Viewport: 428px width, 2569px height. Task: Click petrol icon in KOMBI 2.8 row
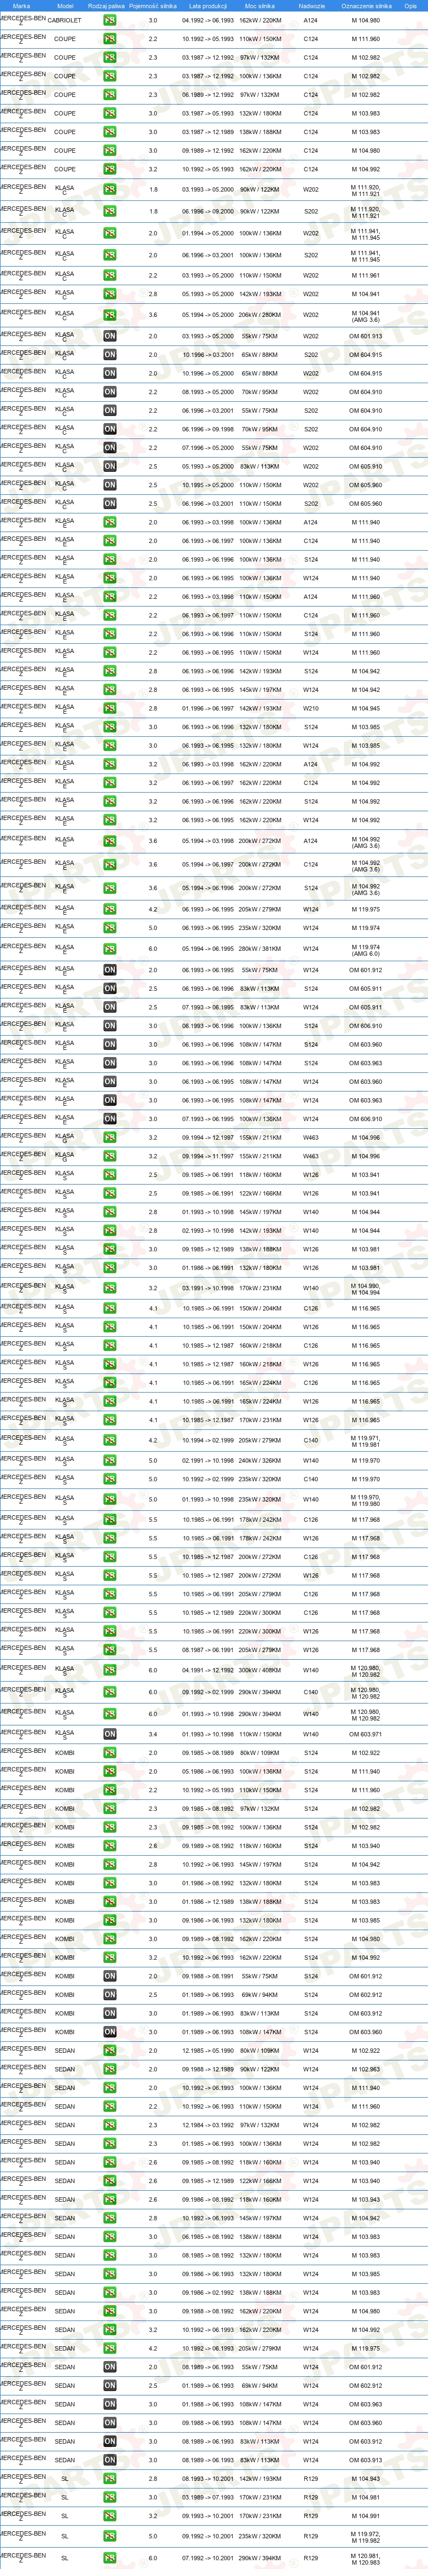click(110, 1864)
